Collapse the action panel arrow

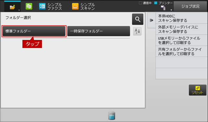point(151,20)
